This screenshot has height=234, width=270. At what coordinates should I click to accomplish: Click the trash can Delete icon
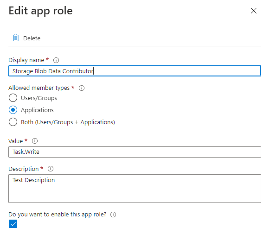point(16,38)
